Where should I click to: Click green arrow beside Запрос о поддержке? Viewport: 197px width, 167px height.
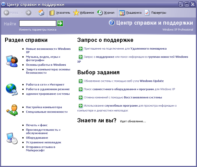click(x=81, y=57)
